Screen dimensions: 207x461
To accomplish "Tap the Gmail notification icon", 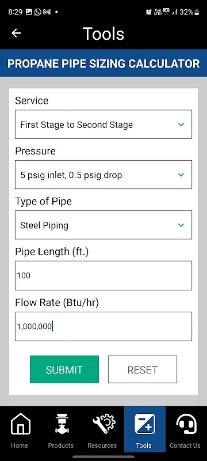I will 47,12.
